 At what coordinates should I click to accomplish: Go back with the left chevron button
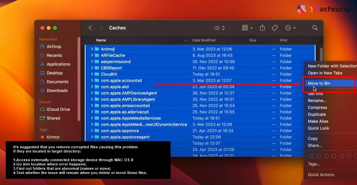90,28
